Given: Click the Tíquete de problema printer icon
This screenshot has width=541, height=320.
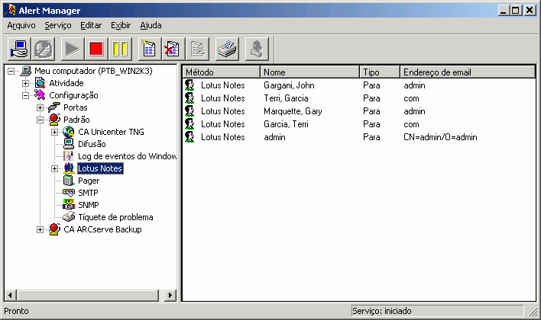Looking at the screenshot, I should [69, 217].
